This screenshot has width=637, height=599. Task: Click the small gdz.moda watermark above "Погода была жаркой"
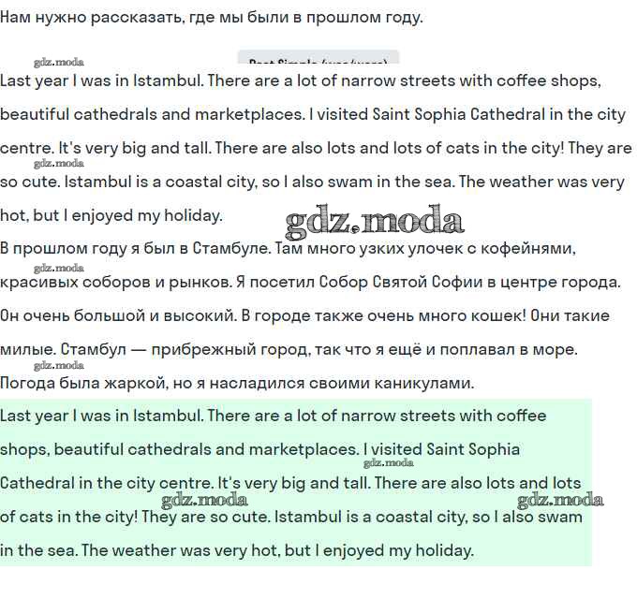coord(58,366)
